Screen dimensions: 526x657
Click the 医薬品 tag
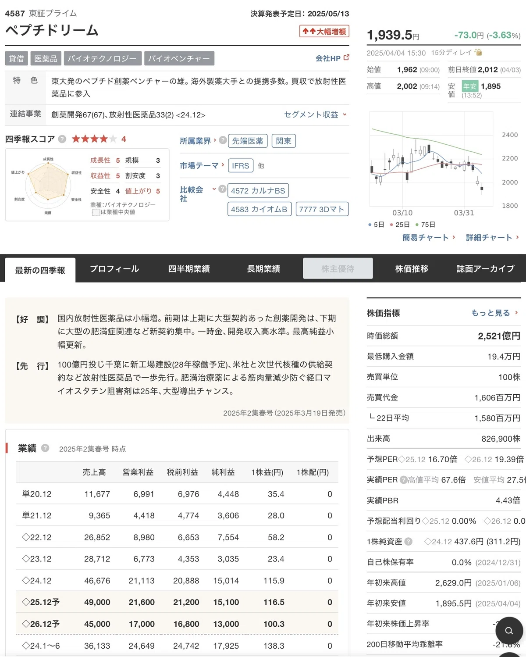[x=46, y=58]
